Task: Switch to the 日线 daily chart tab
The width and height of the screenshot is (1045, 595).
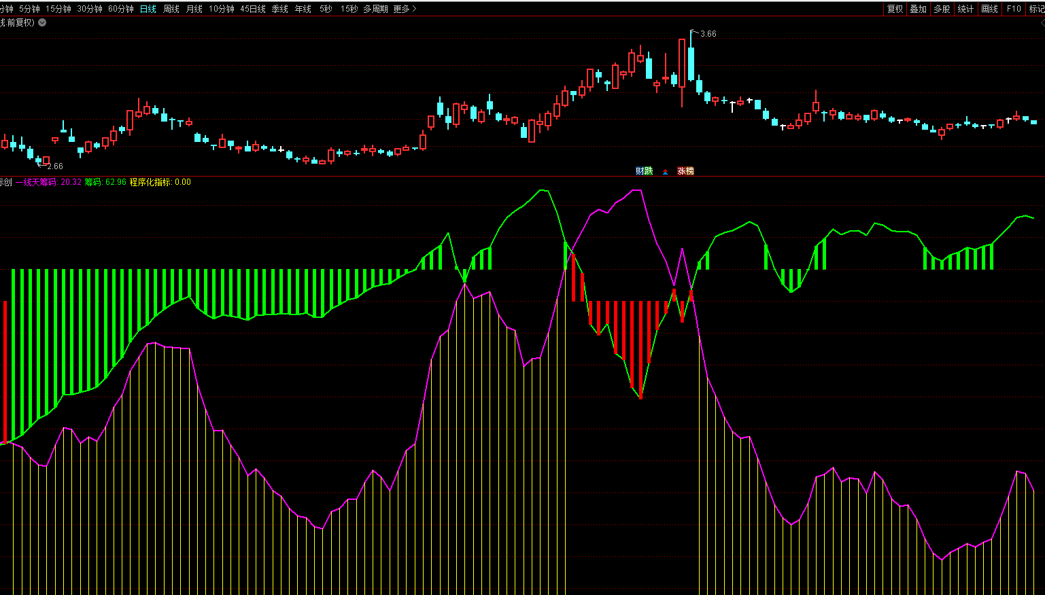Action: click(148, 9)
